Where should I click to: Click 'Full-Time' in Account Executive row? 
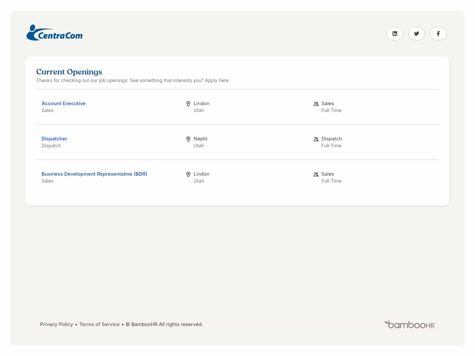tap(331, 110)
